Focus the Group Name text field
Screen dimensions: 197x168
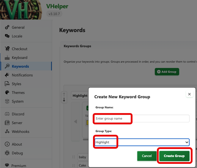pyautogui.click(x=142, y=119)
